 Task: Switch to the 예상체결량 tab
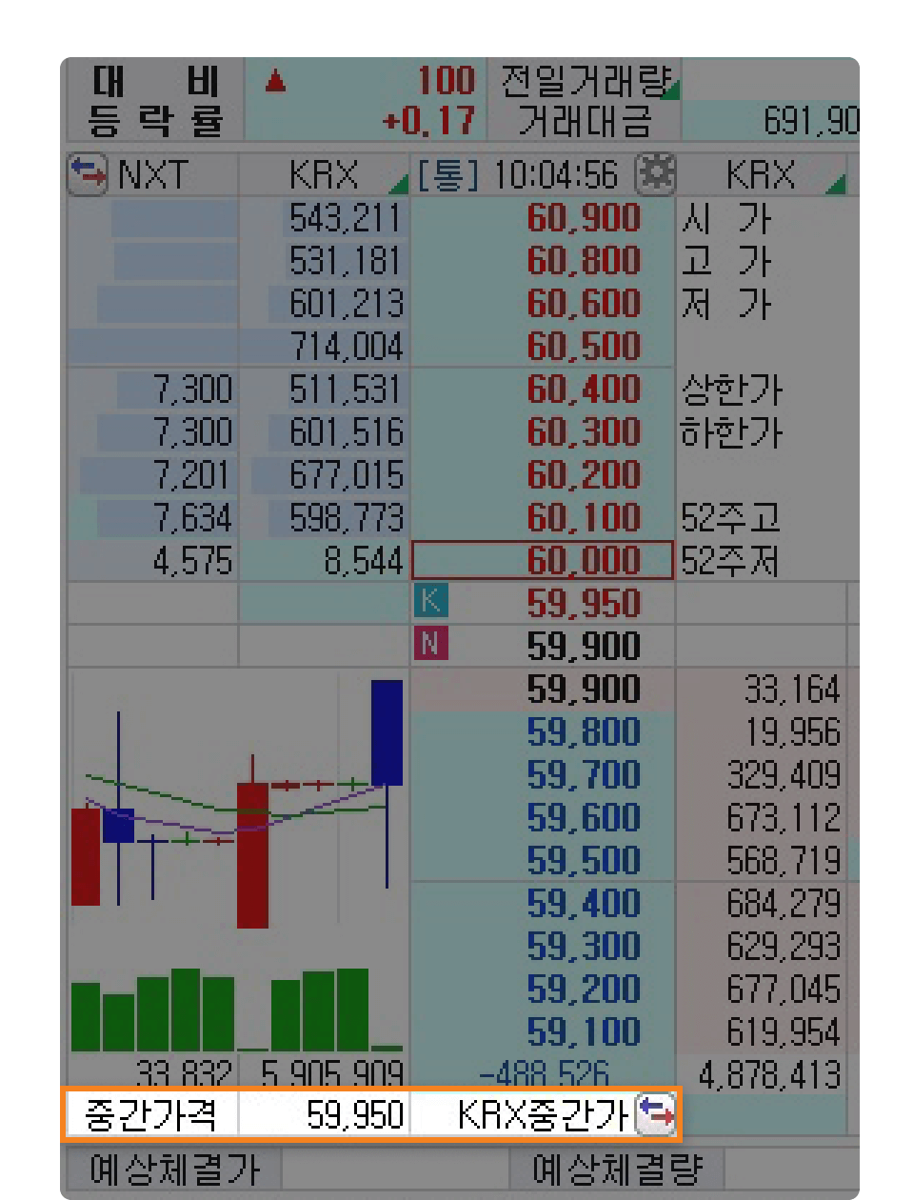[x=616, y=1170]
